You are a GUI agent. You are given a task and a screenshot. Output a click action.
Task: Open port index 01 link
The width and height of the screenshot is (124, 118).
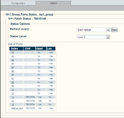pyautogui.click(x=13, y=56)
